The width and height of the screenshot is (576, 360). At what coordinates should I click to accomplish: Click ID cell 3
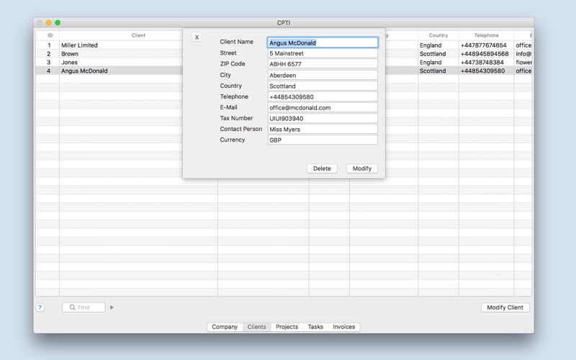49,63
